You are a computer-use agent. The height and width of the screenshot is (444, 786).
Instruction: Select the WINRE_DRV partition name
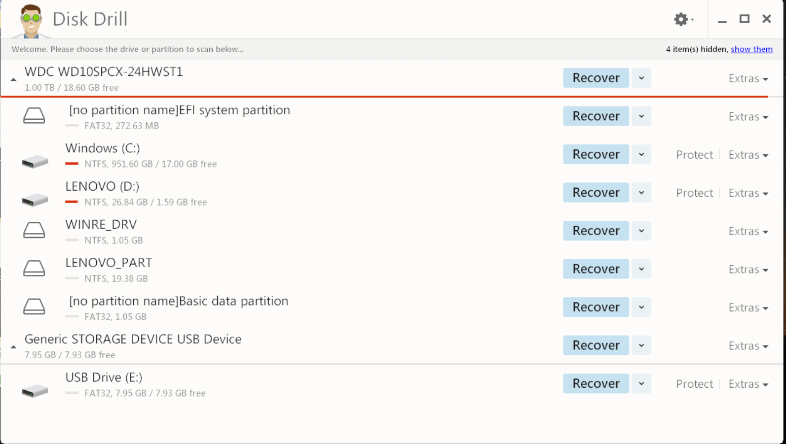click(101, 225)
